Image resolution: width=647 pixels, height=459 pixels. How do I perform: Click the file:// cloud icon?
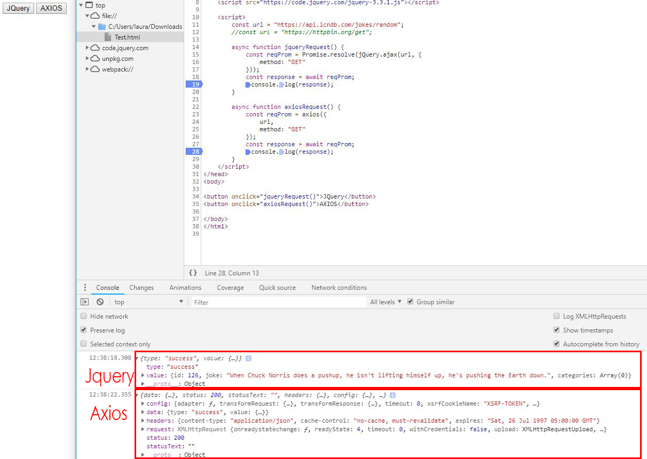point(95,15)
